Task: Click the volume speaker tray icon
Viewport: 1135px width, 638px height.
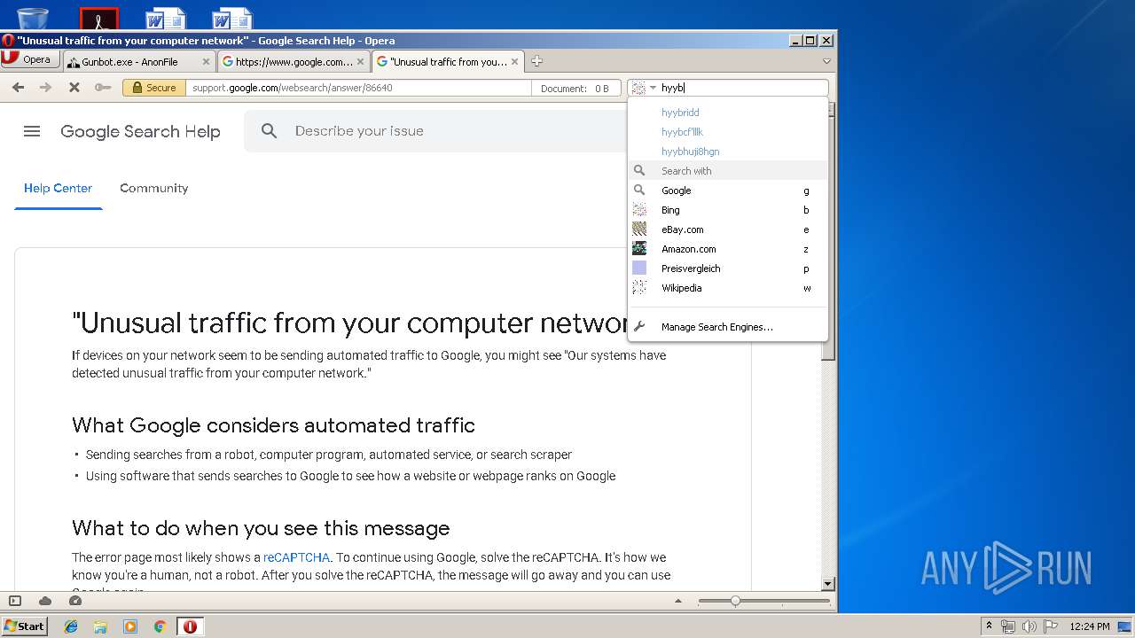Action: click(x=1029, y=626)
